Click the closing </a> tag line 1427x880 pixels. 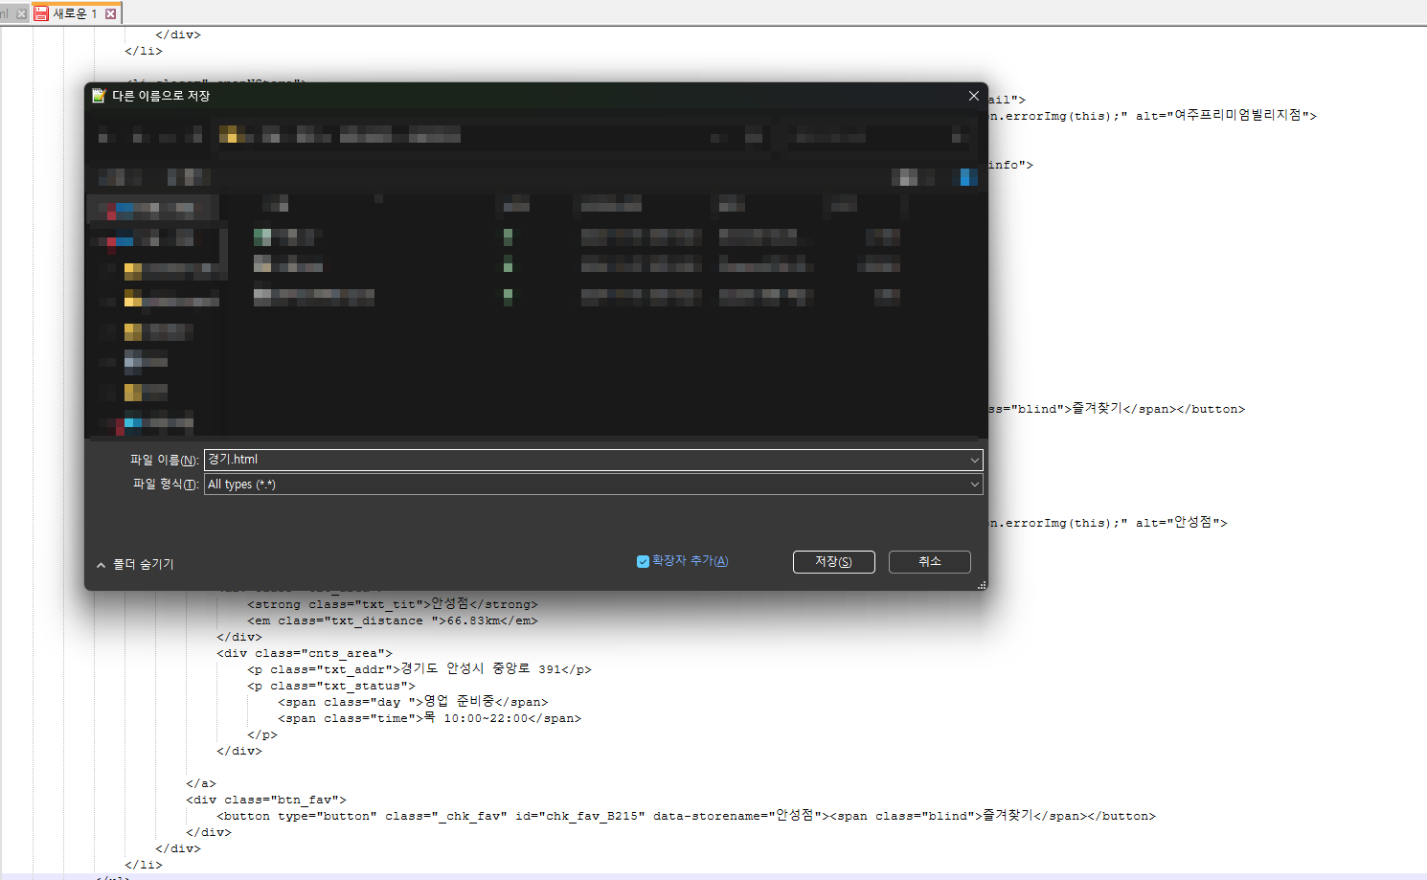click(x=201, y=783)
